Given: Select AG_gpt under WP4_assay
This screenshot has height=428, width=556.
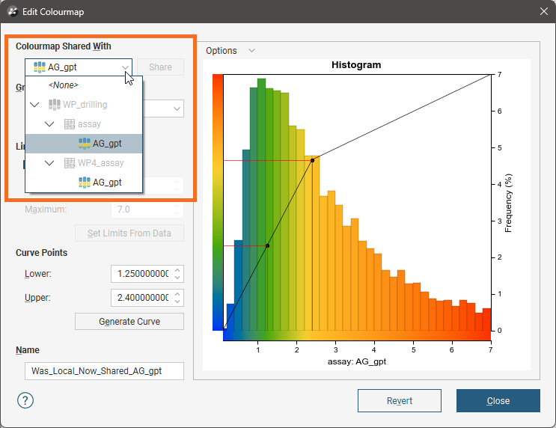Looking at the screenshot, I should tap(107, 182).
